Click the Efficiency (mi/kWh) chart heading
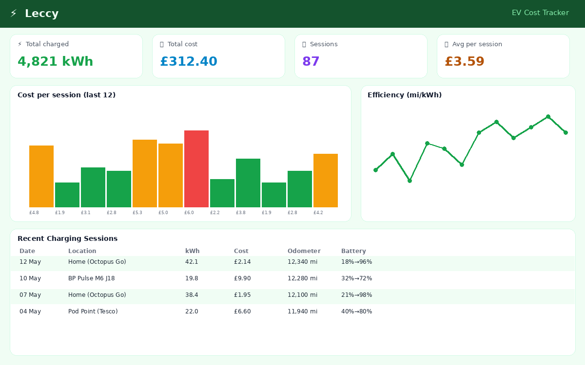585x365 pixels. 405,95
